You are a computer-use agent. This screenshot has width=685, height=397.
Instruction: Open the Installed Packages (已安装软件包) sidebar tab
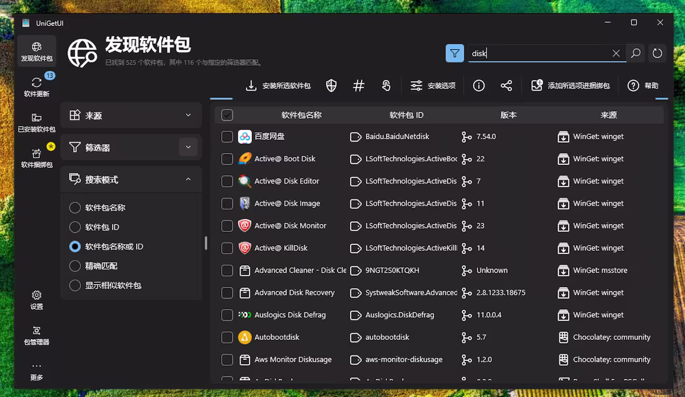[x=37, y=122]
